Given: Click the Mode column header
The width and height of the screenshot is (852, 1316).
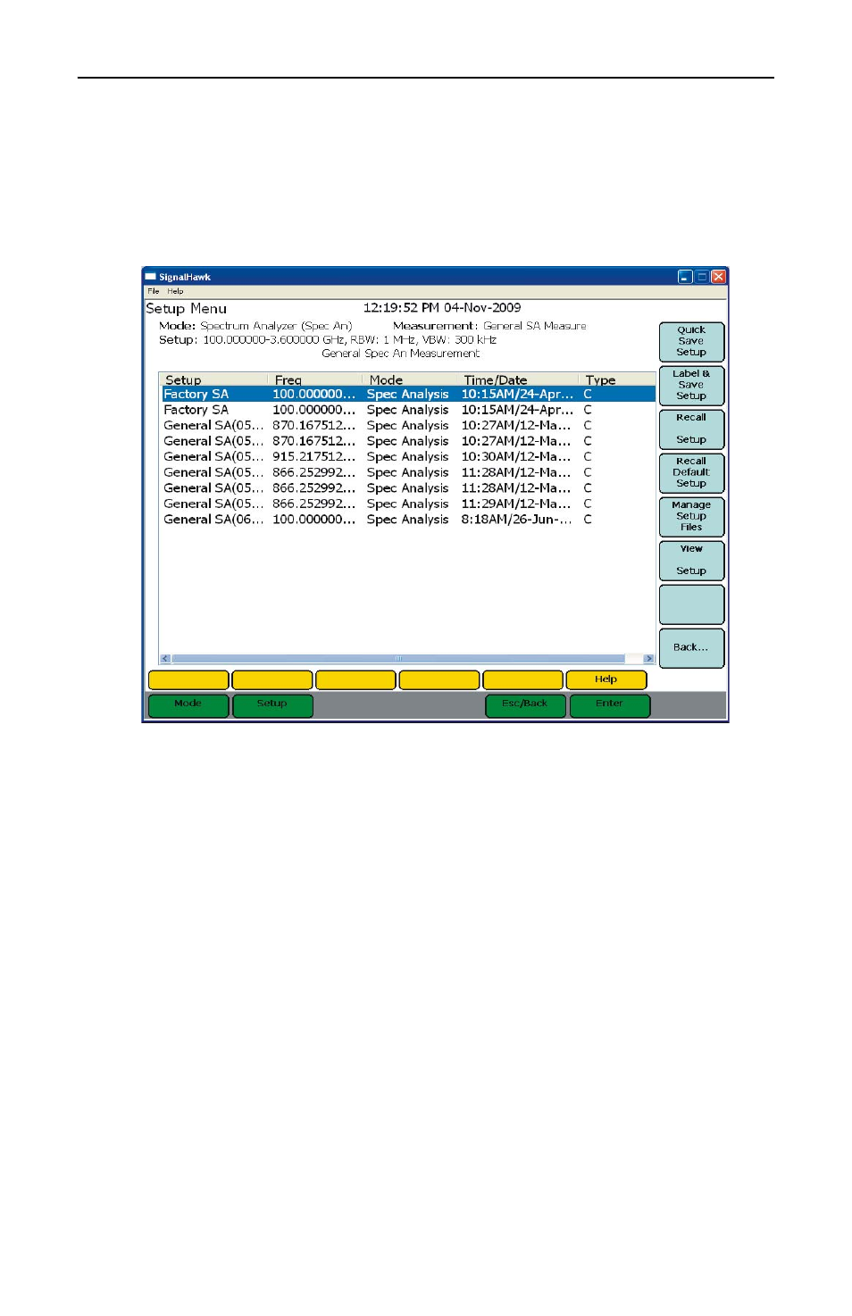Looking at the screenshot, I should click(x=409, y=379).
